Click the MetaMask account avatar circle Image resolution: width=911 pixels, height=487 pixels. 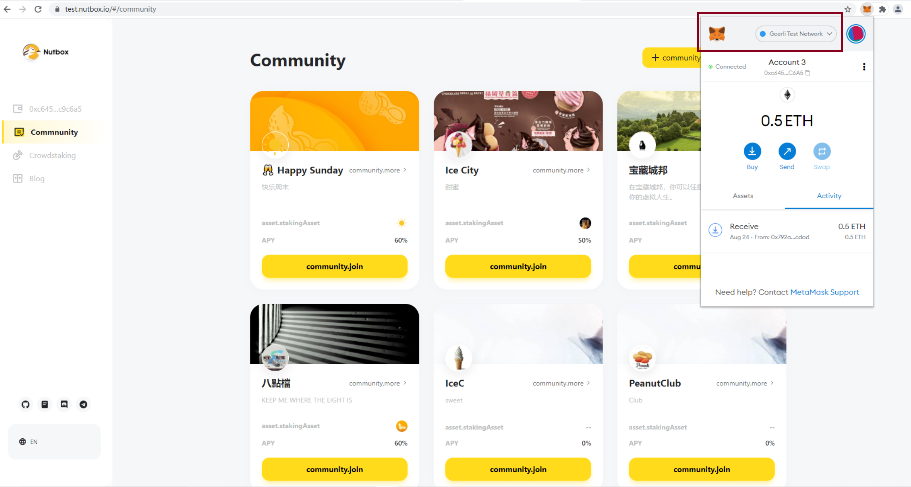pos(856,34)
